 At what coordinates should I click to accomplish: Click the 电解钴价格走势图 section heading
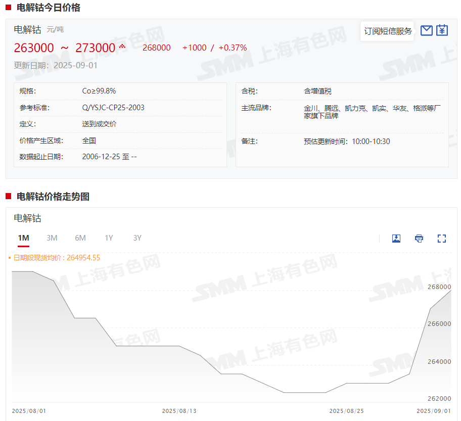(53, 197)
